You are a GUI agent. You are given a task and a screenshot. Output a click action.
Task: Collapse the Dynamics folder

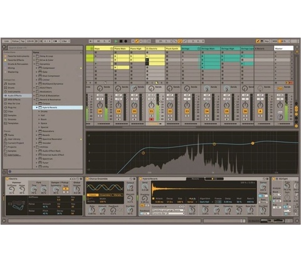pyautogui.click(x=34, y=64)
